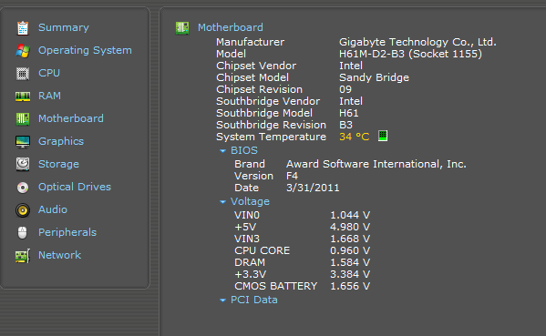Collapse the Voltage section arrow
546x336 pixels.
click(222, 202)
